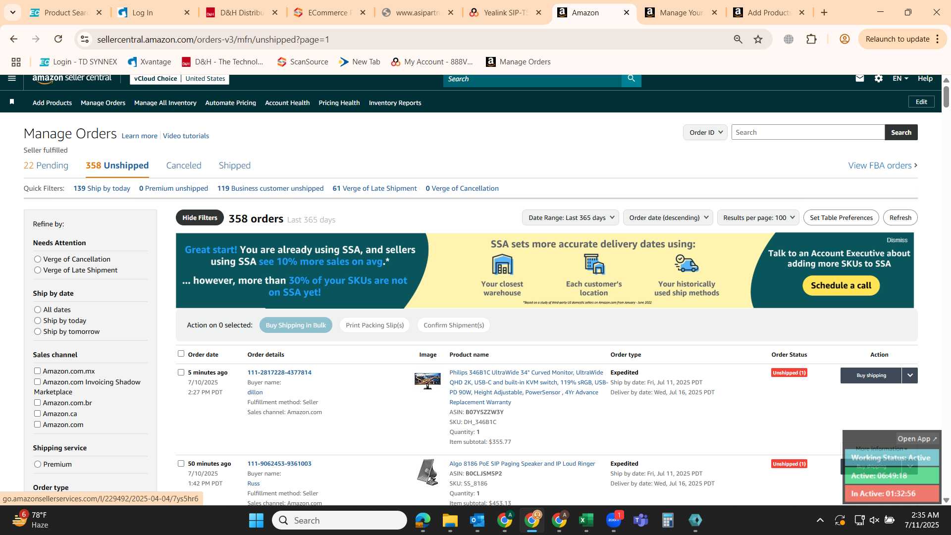Switch to the 22 Pending tab

point(46,165)
